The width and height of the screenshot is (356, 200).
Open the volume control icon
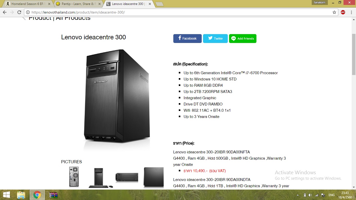(310, 195)
